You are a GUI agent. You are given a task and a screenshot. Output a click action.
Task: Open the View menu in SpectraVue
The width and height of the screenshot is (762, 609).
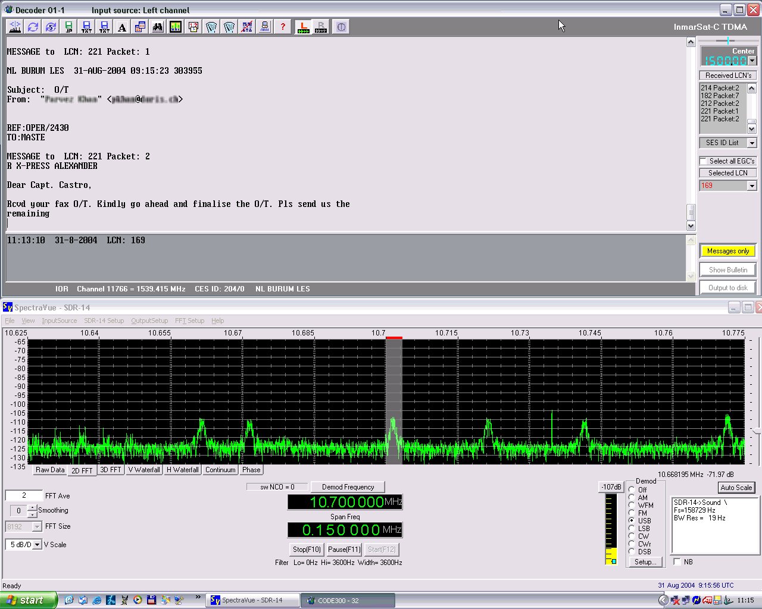pos(28,321)
